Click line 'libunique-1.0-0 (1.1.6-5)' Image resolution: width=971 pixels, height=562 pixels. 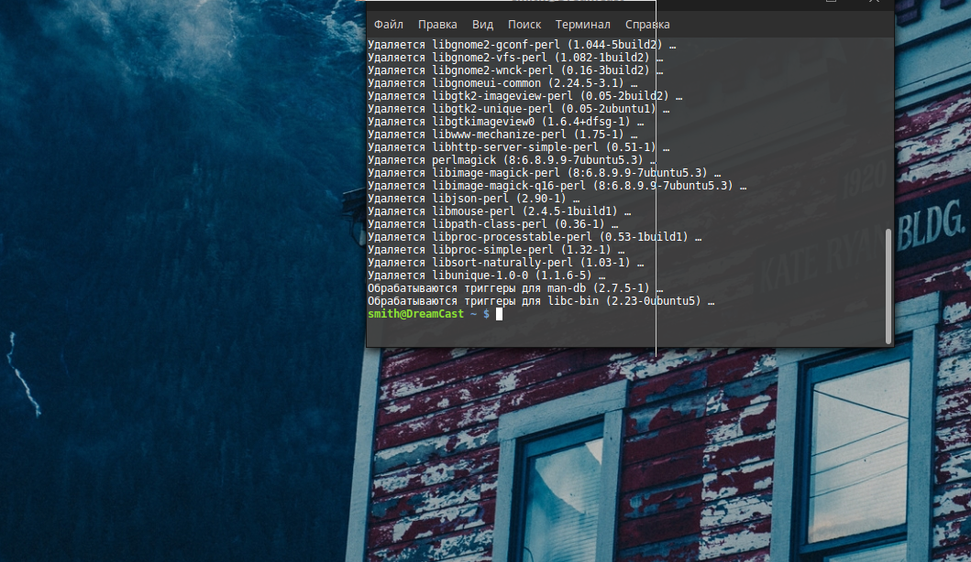click(x=486, y=276)
